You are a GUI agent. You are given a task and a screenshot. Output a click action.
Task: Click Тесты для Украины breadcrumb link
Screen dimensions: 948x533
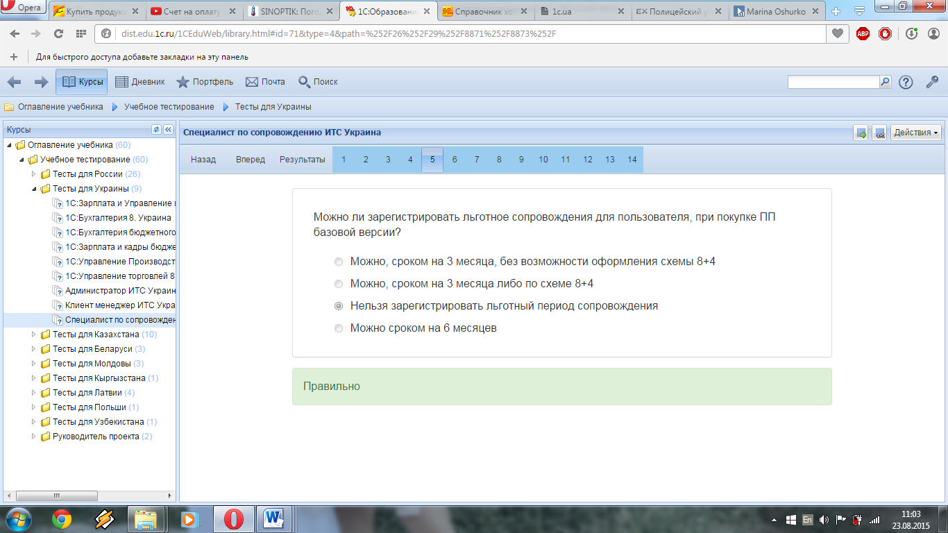(x=273, y=107)
